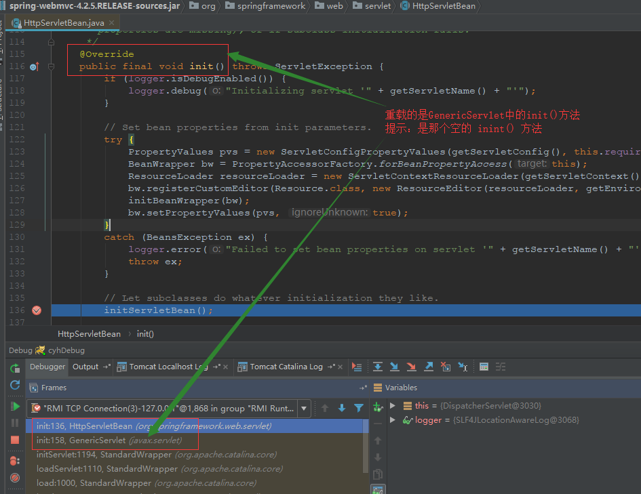Click the init() breadcrumb below the editor
Screen dimensions: 641x494
[x=145, y=334]
